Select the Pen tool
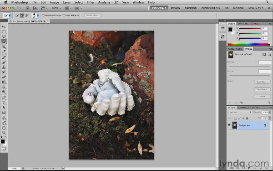The height and width of the screenshot is (171, 273). (4, 98)
